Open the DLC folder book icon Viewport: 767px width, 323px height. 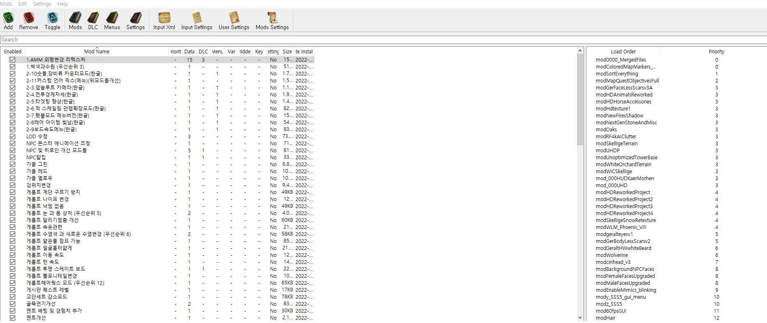pos(93,18)
